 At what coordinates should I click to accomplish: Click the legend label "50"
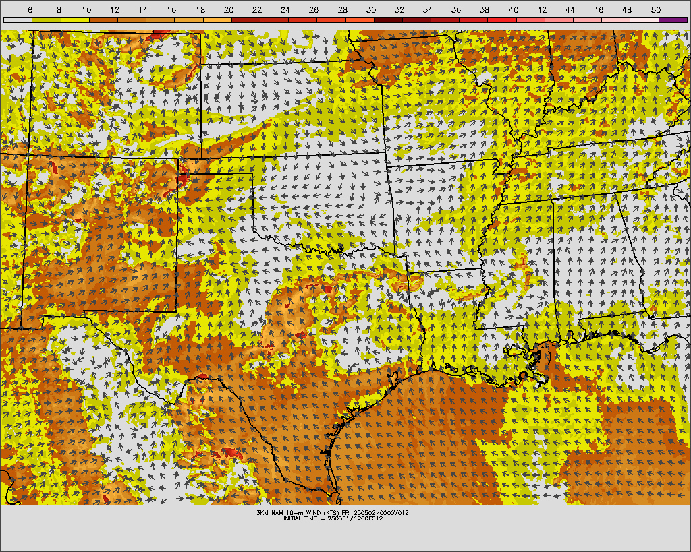[656, 9]
